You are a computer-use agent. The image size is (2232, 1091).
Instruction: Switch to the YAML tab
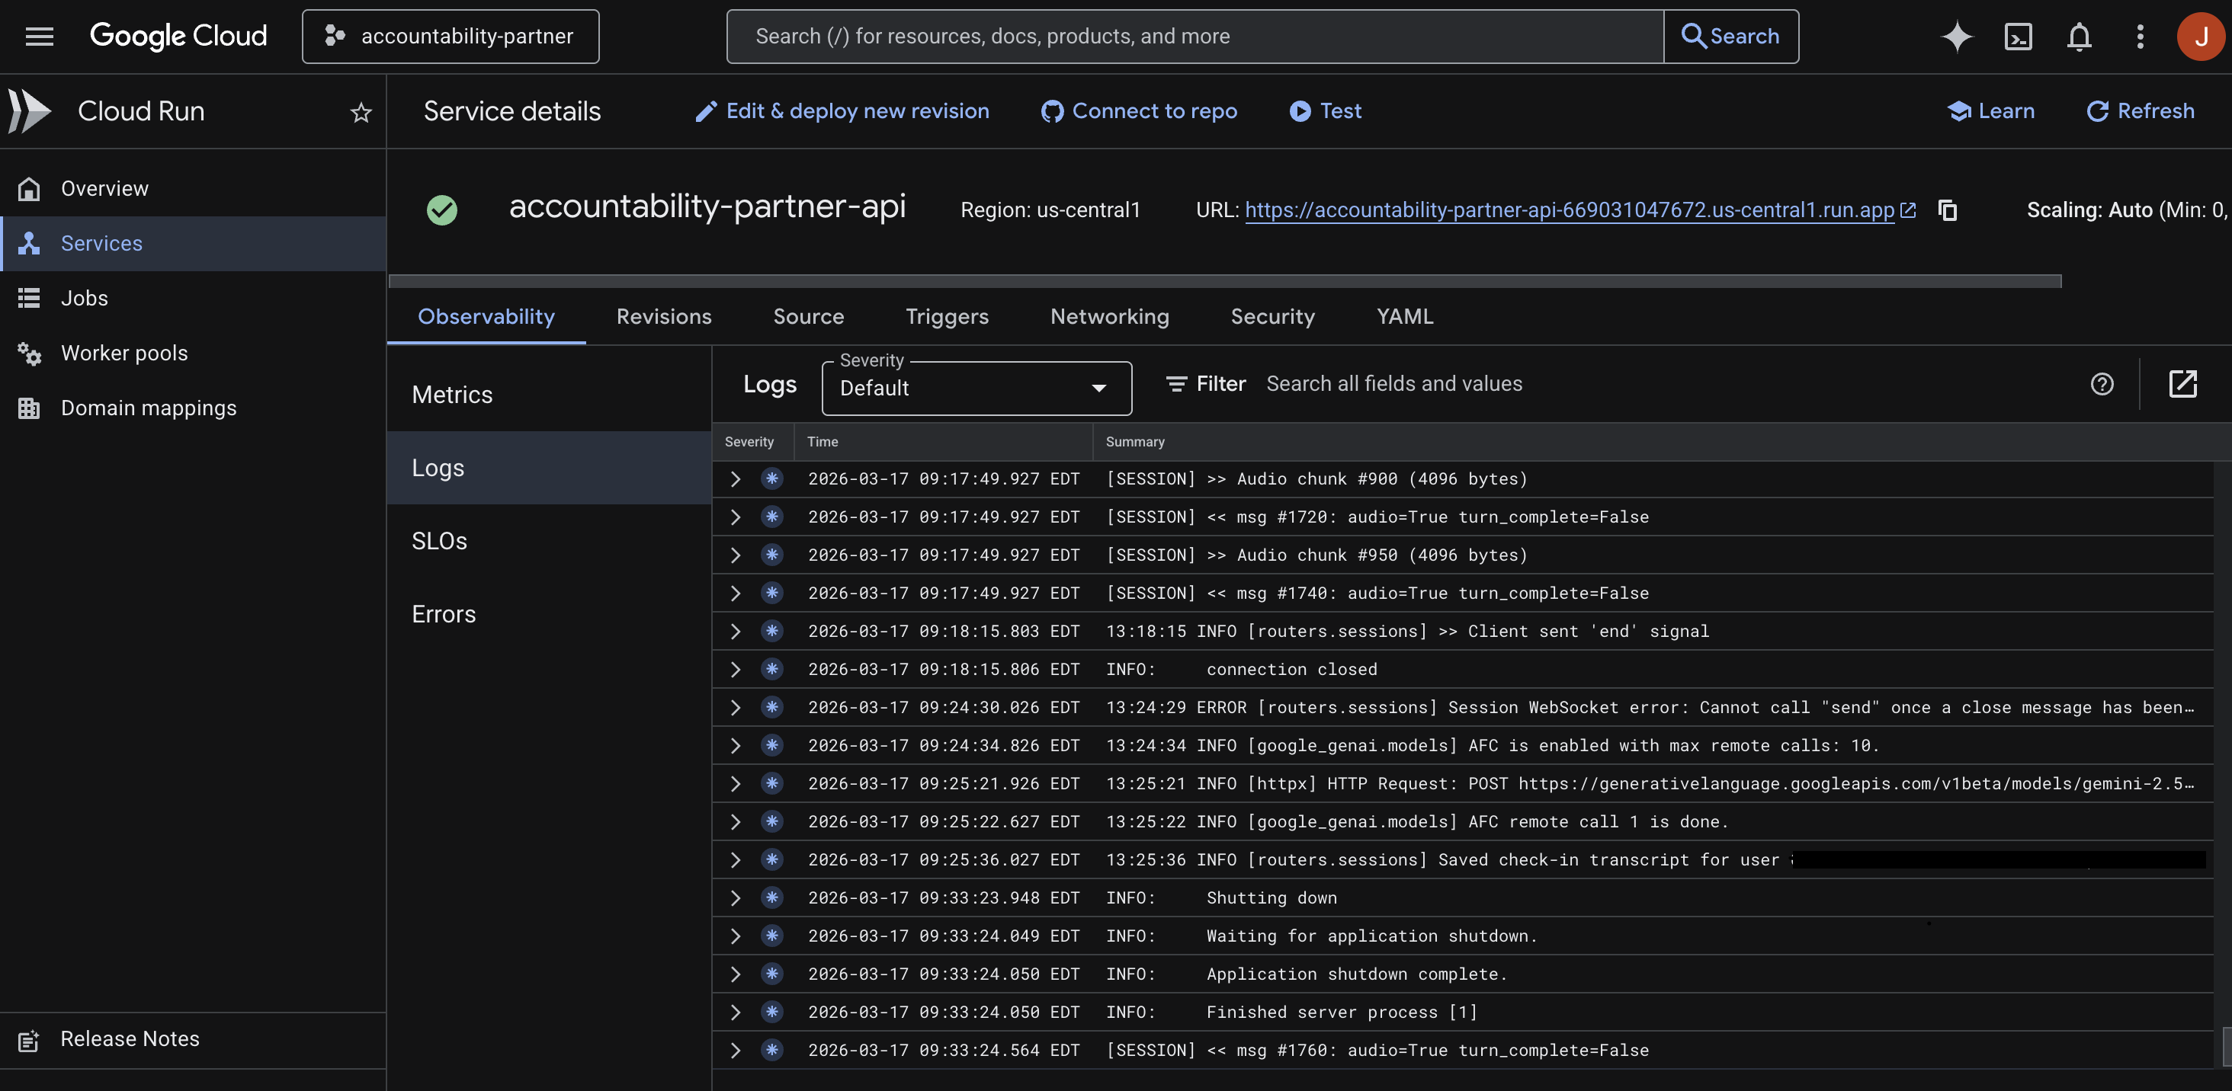1403,317
